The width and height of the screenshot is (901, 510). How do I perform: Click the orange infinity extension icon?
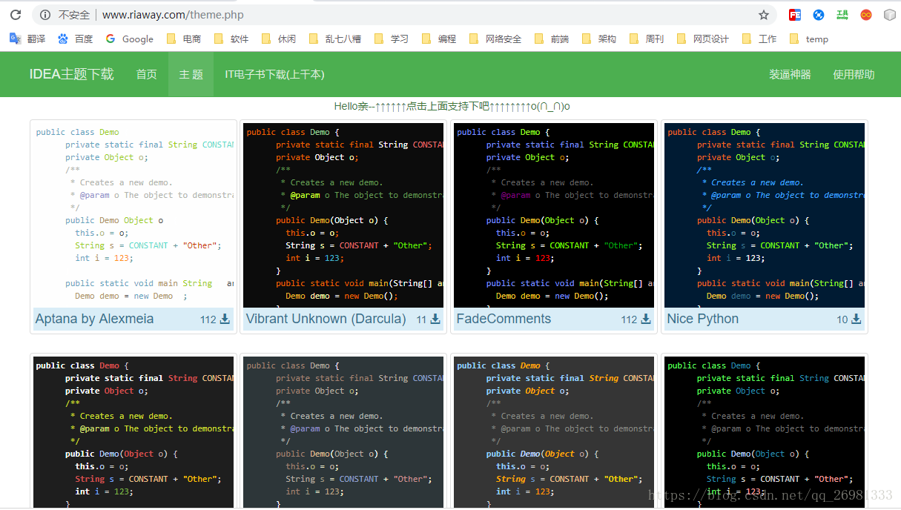point(866,15)
